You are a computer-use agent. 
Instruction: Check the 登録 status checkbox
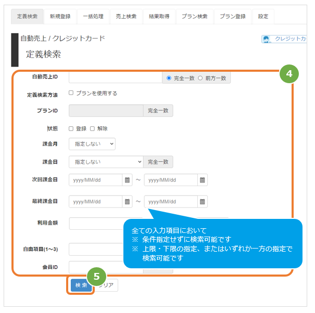point(71,128)
